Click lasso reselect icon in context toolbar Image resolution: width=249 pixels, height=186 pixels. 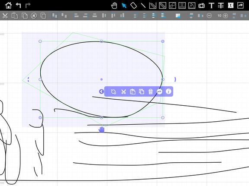113,91
